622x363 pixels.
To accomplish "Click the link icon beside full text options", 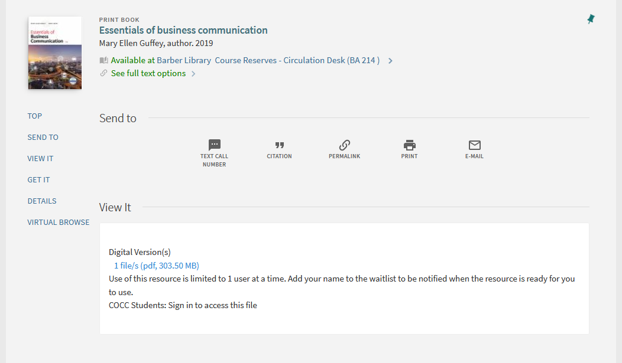I will pos(103,73).
